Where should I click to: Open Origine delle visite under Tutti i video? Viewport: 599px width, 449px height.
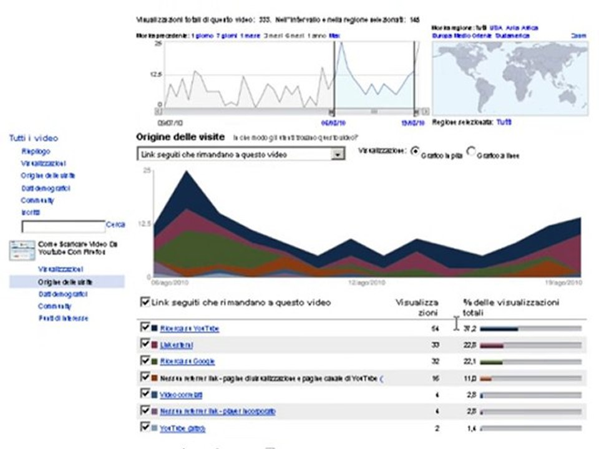coord(48,176)
